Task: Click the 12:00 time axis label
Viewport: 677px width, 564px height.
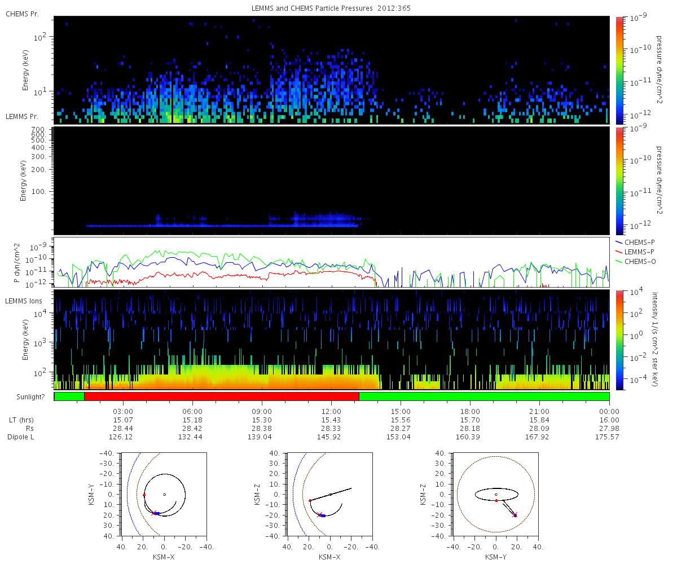Action: (x=331, y=411)
